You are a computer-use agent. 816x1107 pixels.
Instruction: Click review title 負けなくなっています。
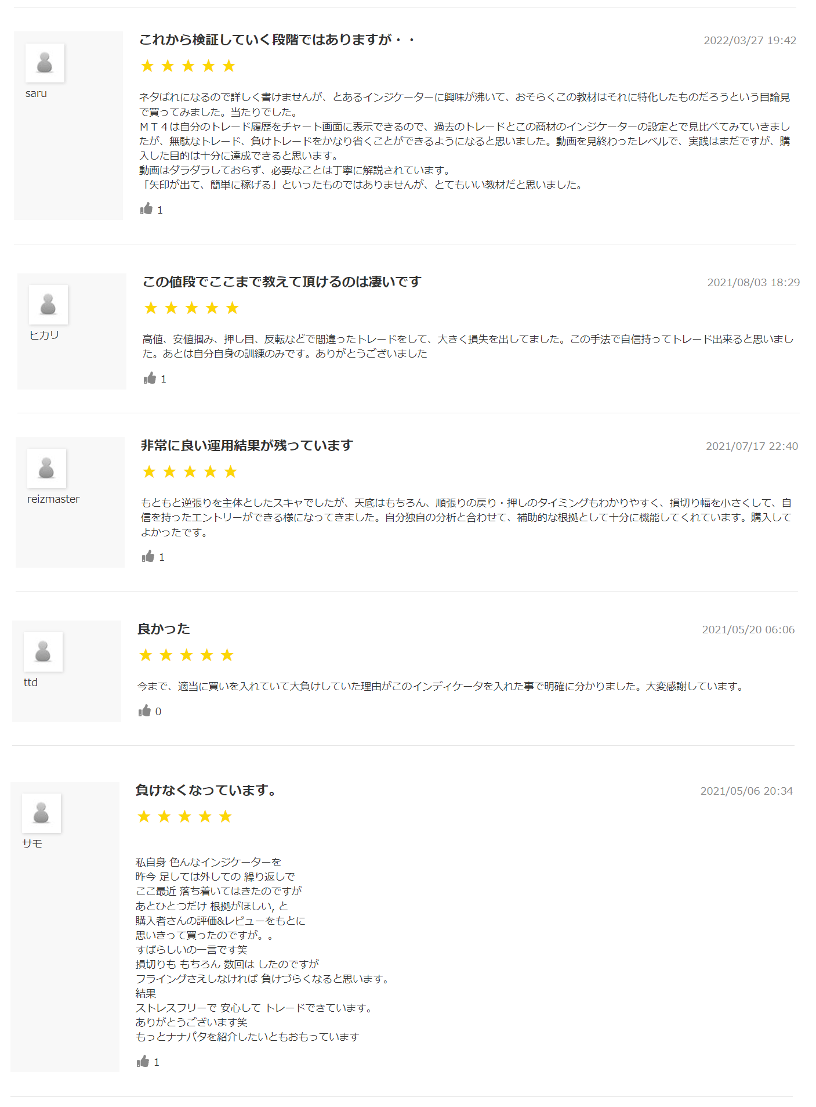tap(206, 791)
